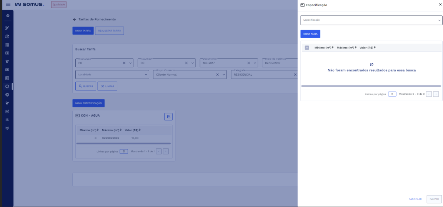This screenshot has width=443, height=207.
Task: Click the gear icon in the sidebar
Action: [7, 95]
